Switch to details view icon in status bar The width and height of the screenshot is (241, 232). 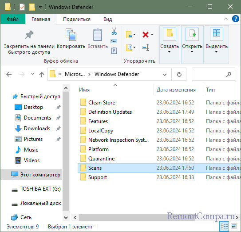224,227
